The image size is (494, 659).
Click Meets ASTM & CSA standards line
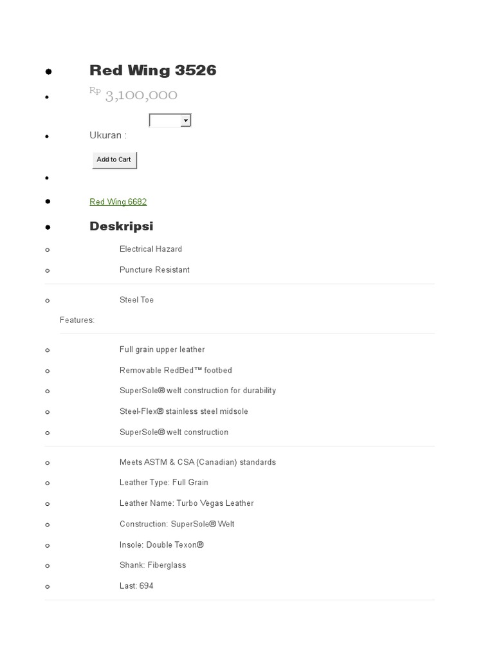point(197,462)
